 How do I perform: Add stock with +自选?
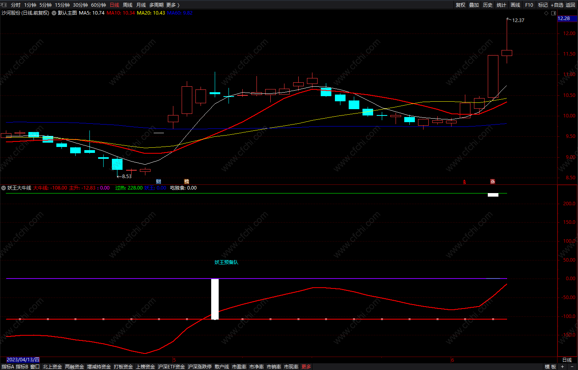[x=557, y=5]
